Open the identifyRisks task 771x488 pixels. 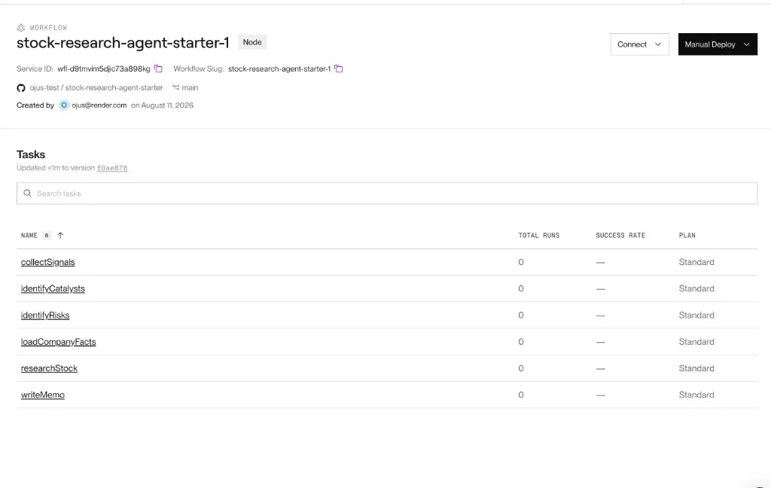[44, 316]
